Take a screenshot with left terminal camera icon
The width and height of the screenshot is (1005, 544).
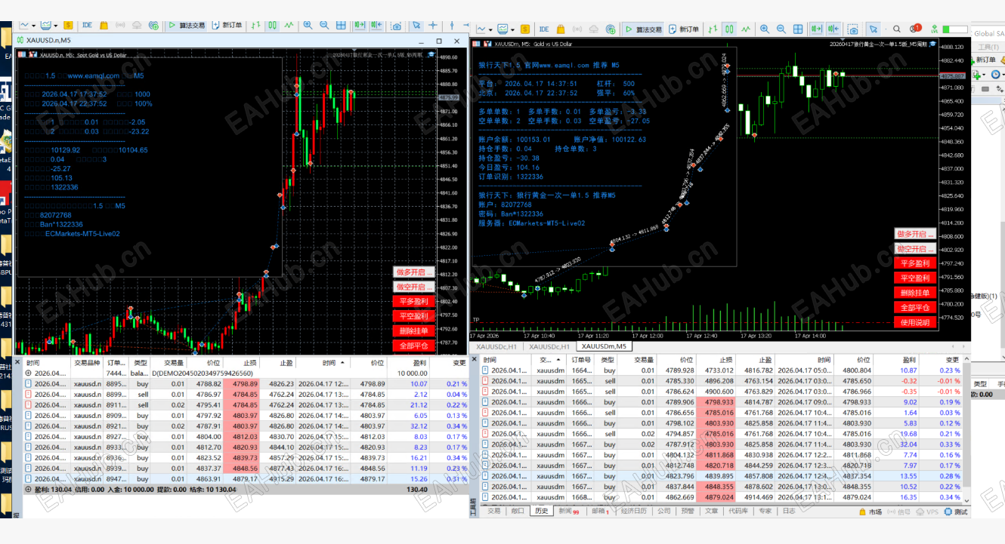pyautogui.click(x=396, y=25)
